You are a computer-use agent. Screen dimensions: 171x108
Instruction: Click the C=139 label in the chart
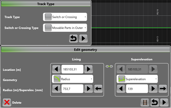click(x=157, y=39)
